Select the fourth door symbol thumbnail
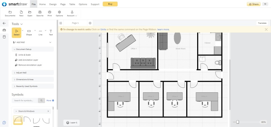Screen dimensions: 271x127 pos(46,120)
